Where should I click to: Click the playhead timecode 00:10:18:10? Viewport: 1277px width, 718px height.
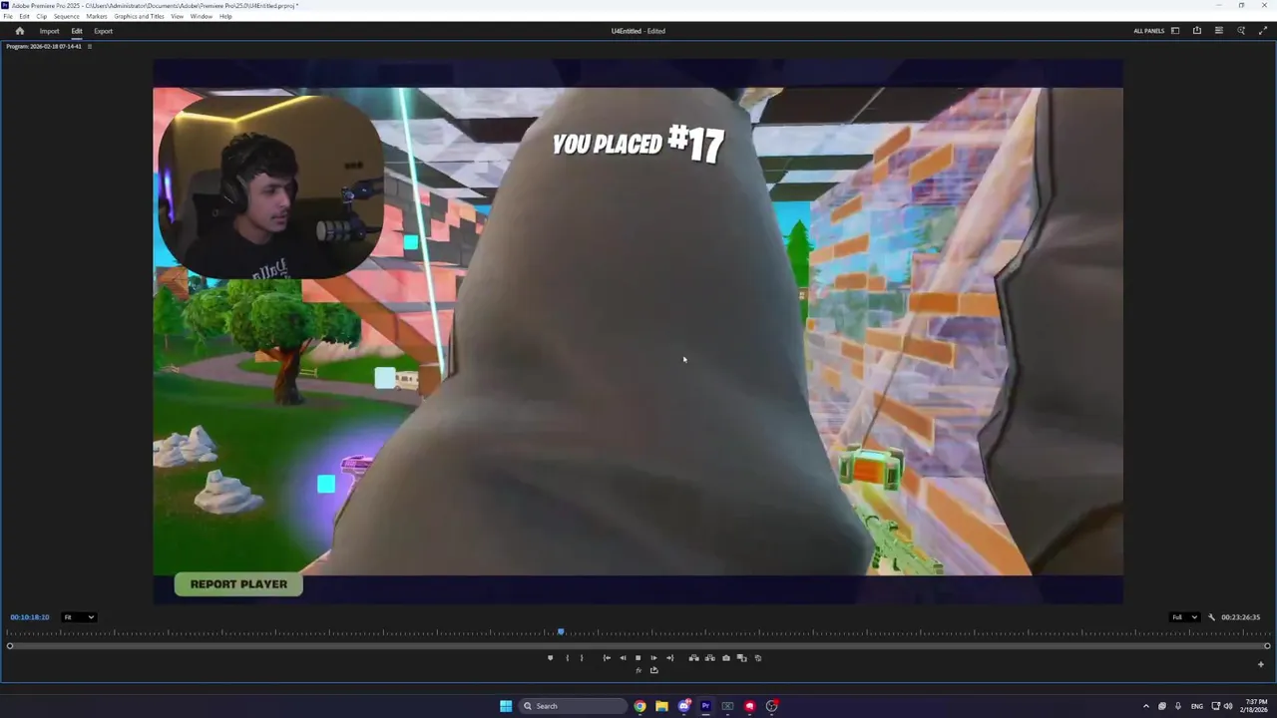tap(30, 617)
